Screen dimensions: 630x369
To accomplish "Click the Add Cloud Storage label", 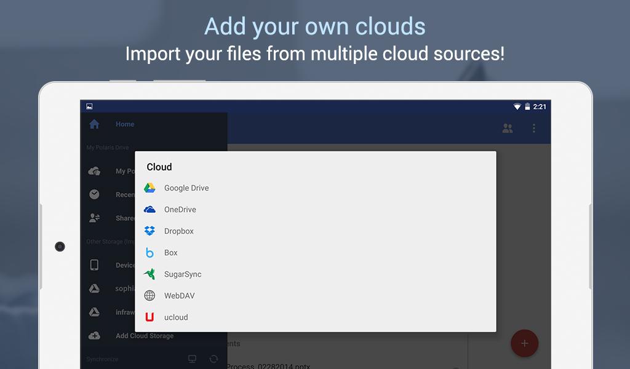I will [x=145, y=336].
